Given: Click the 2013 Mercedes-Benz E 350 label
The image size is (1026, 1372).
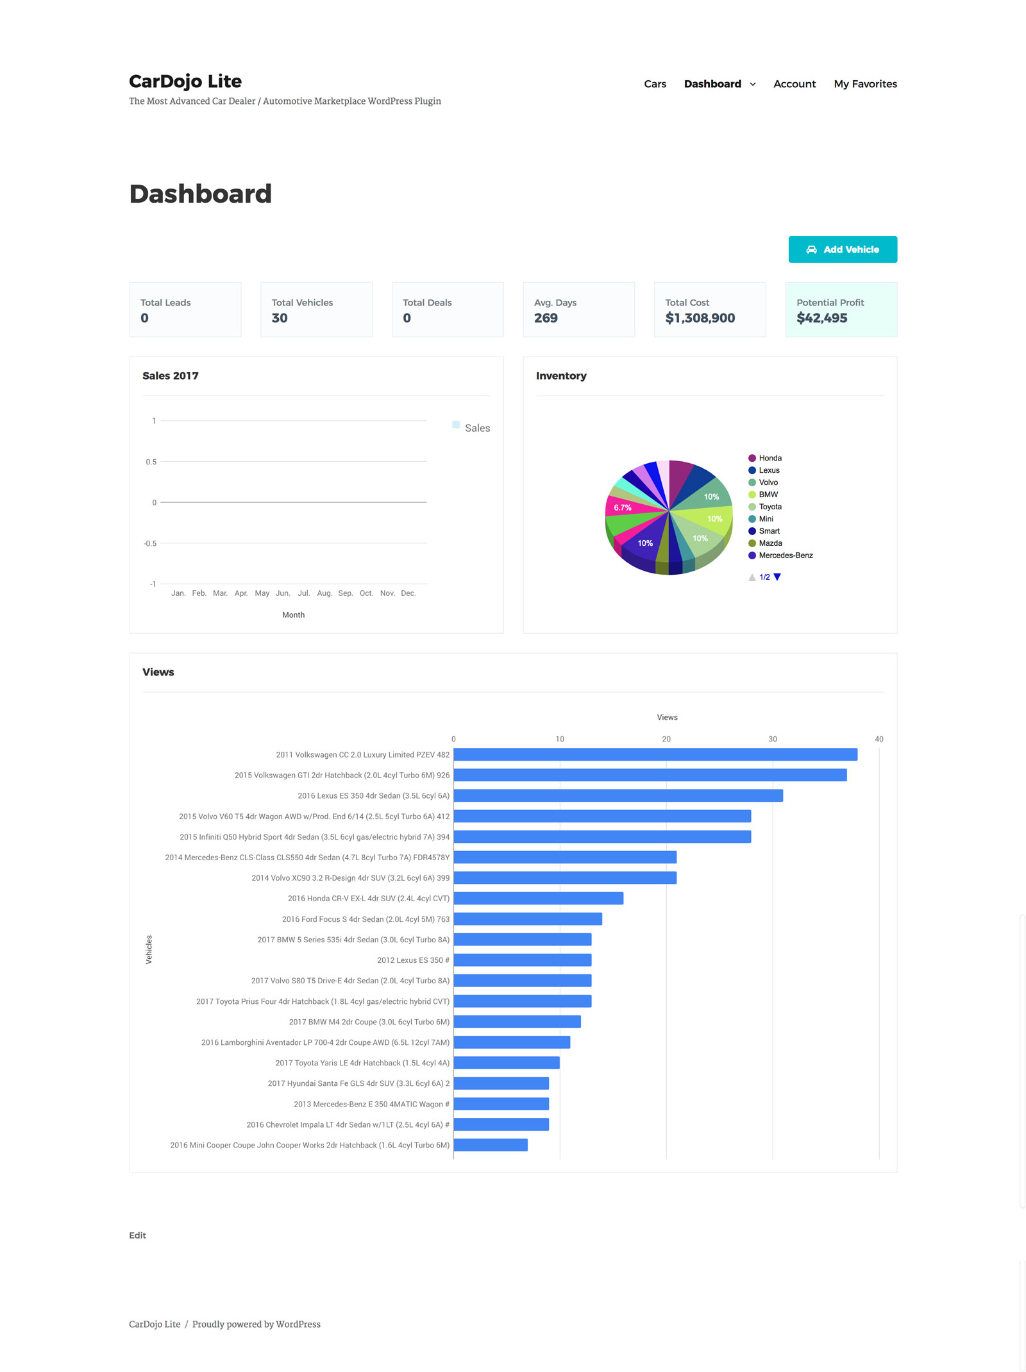Looking at the screenshot, I should click(371, 1104).
